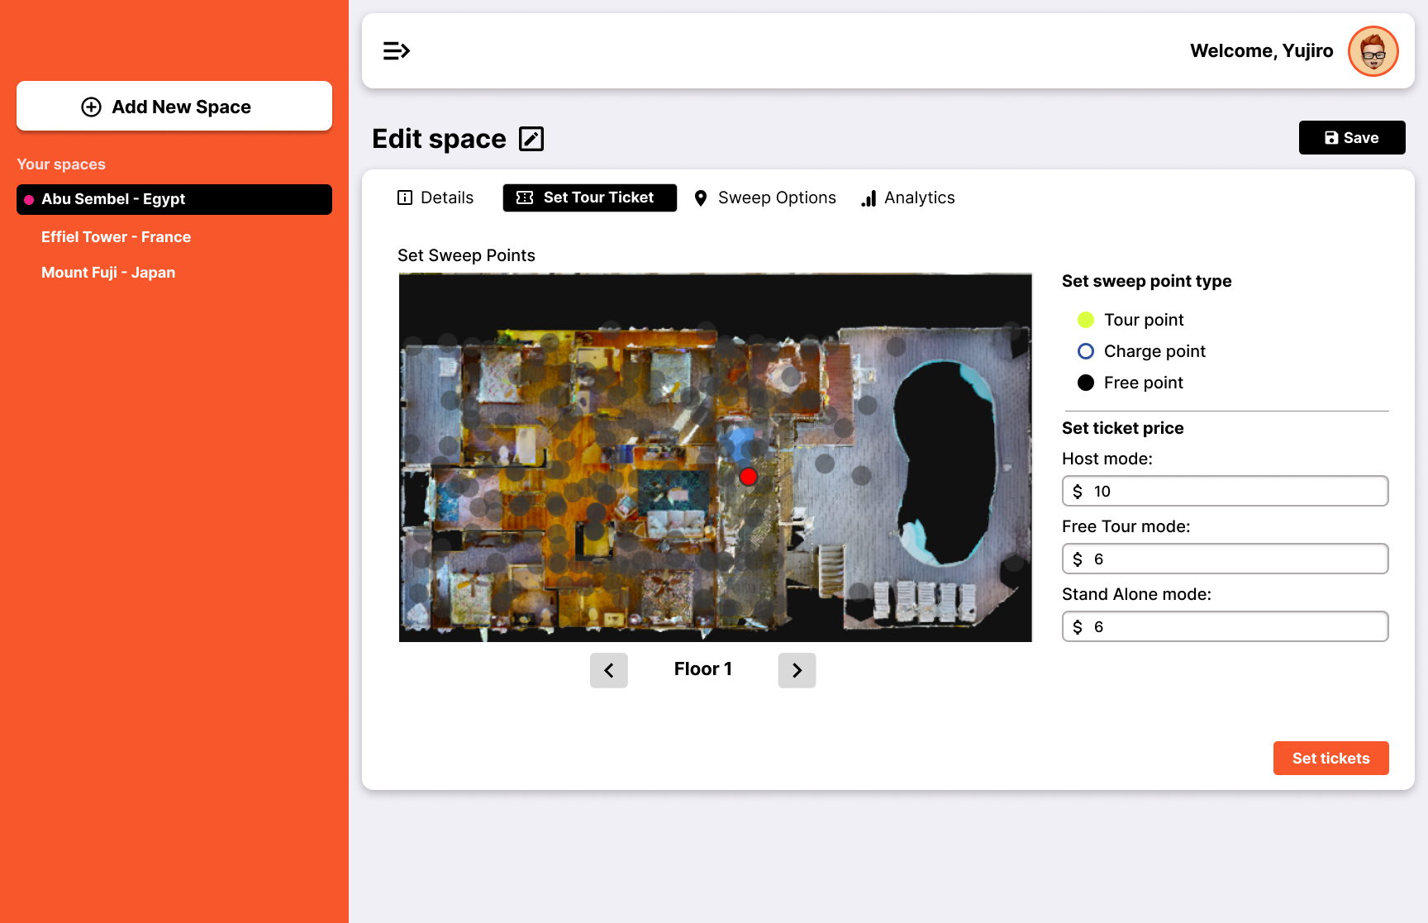This screenshot has width=1428, height=923.
Task: Click the ticket icon on Set Tour Ticket
Action: (525, 197)
